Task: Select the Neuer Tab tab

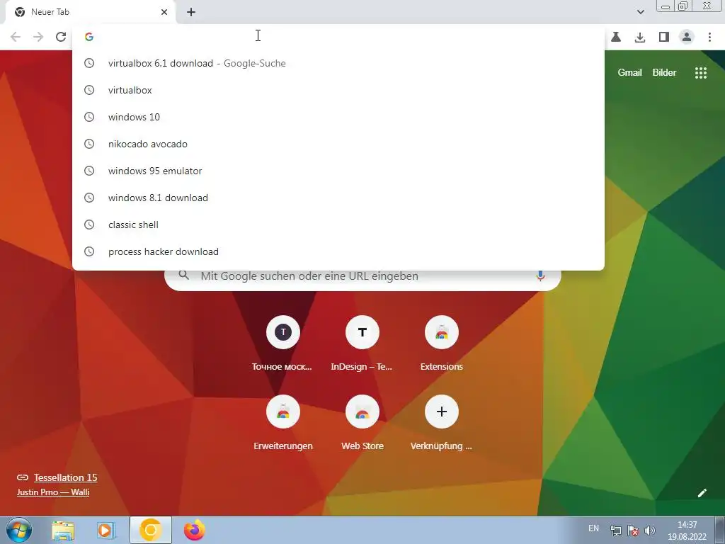Action: 90,12
